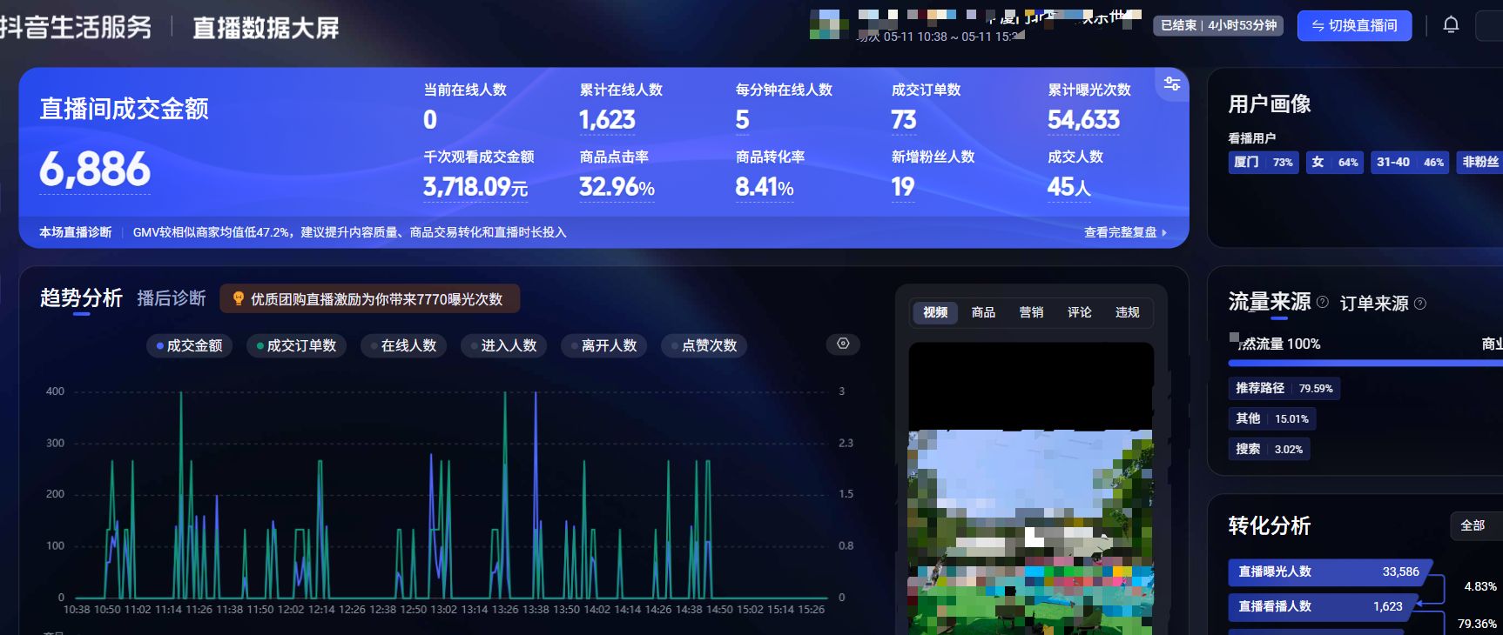Open the 营销 tab
The image size is (1503, 635).
coord(1031,312)
